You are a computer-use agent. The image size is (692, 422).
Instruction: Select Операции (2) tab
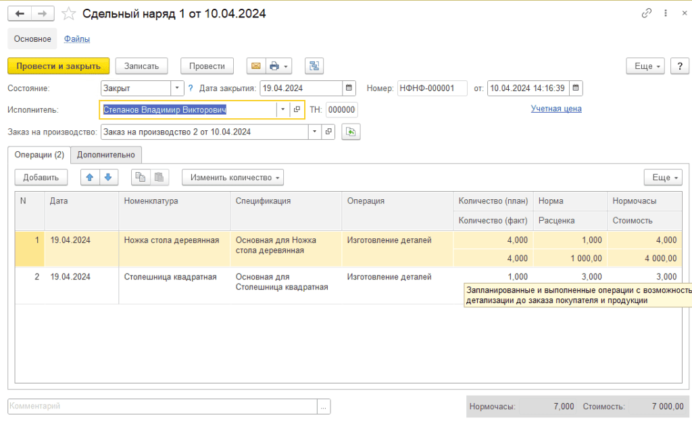pos(39,155)
